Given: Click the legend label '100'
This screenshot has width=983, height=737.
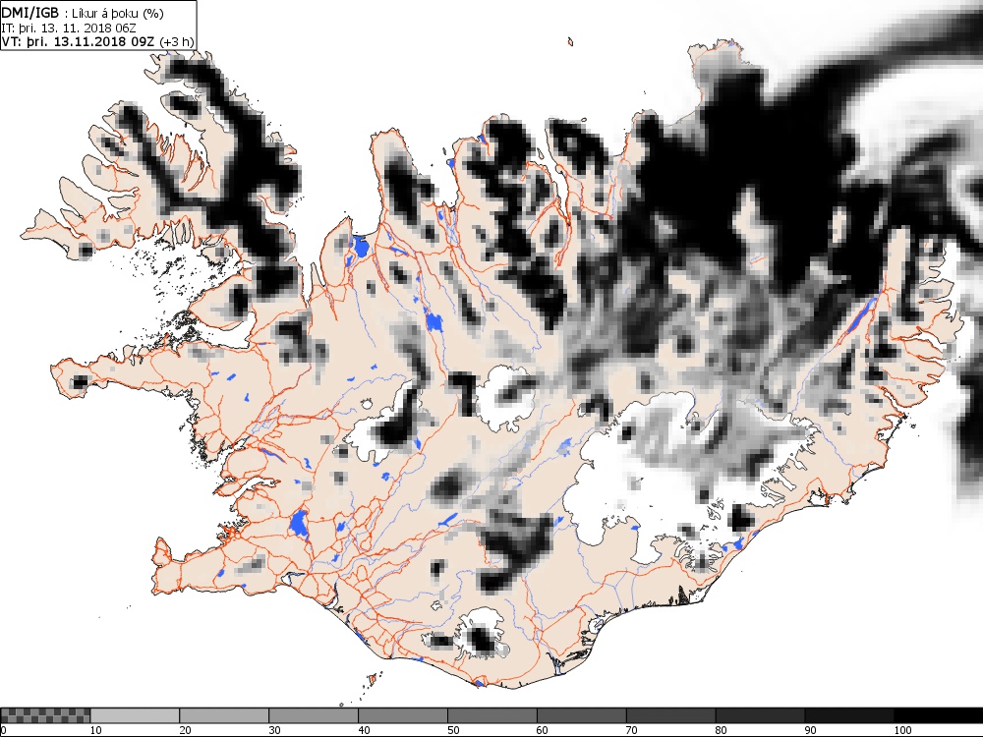Looking at the screenshot, I should (x=902, y=730).
